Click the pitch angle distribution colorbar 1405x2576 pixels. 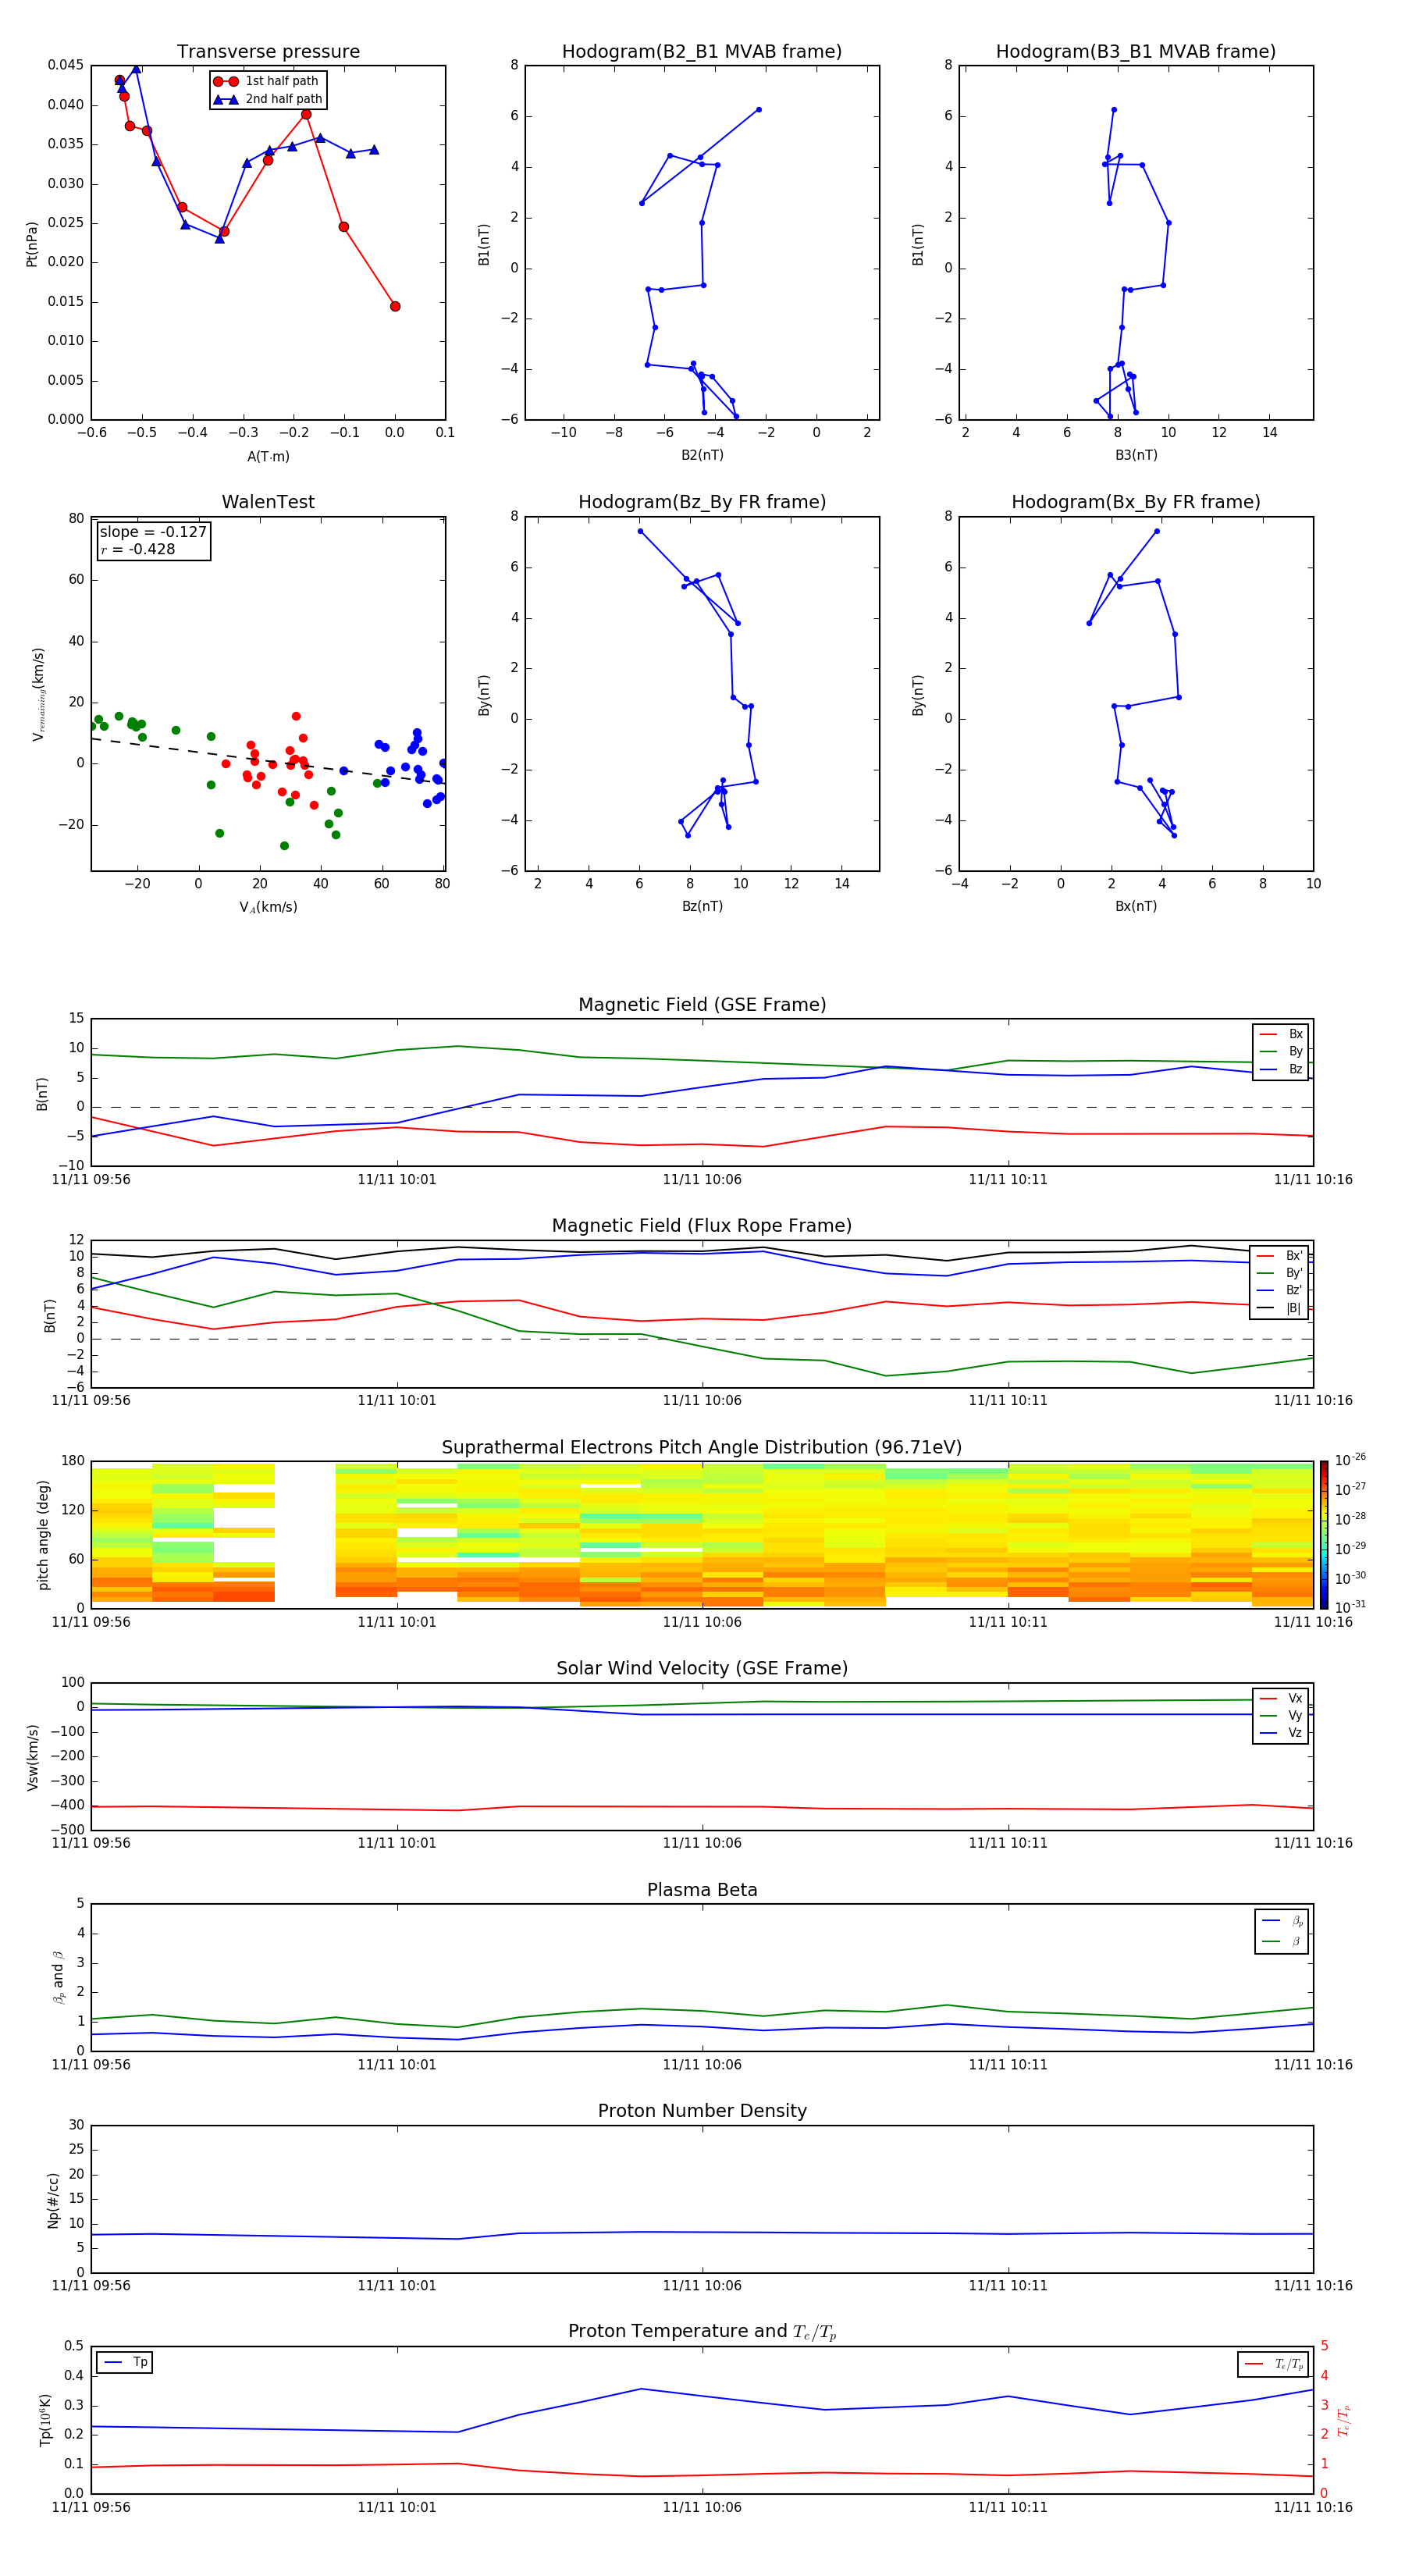[x=1324, y=1534]
